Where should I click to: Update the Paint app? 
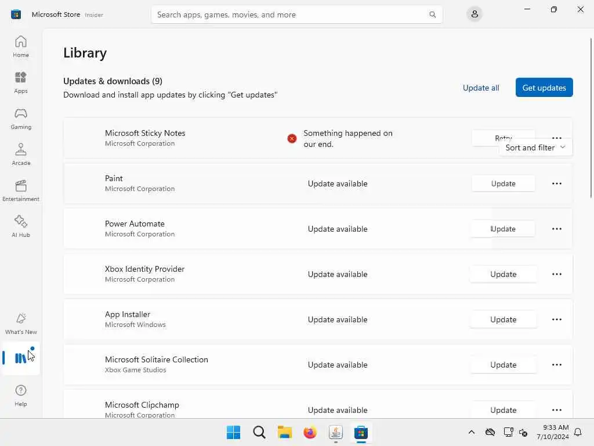tap(503, 184)
